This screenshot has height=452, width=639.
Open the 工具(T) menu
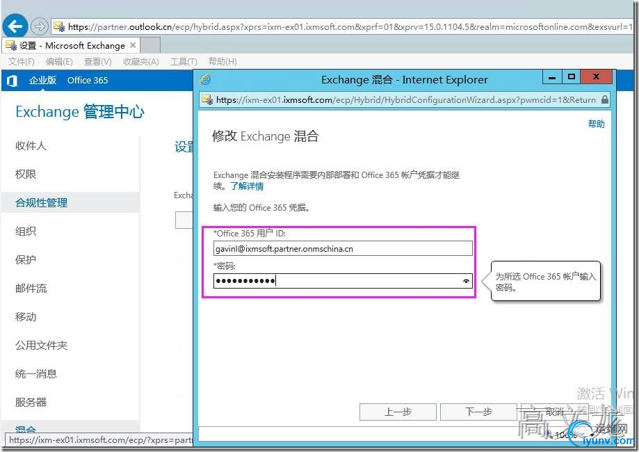tap(184, 62)
